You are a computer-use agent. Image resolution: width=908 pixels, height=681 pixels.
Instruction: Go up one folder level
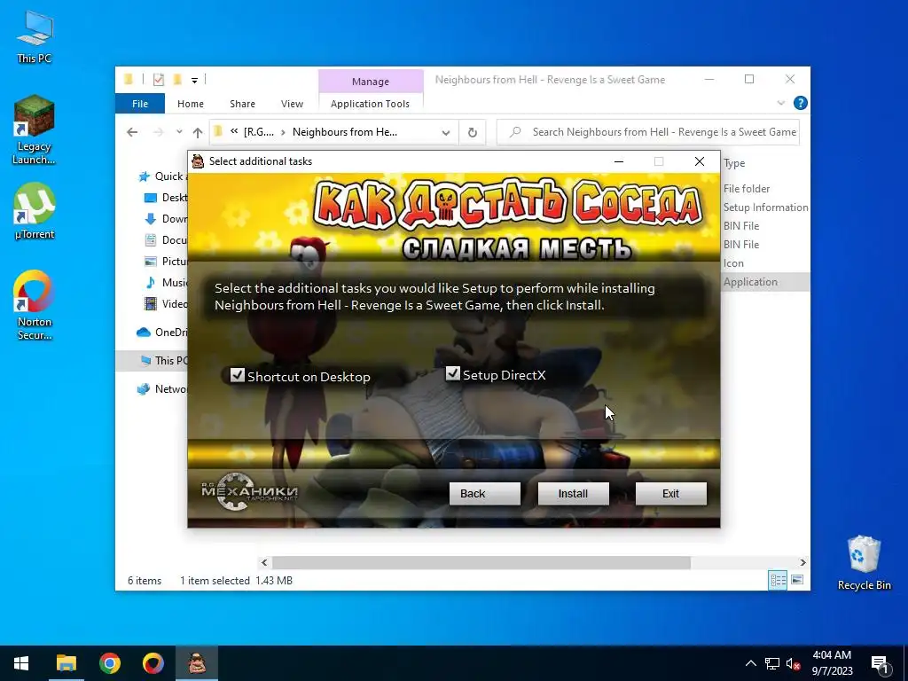click(x=198, y=133)
